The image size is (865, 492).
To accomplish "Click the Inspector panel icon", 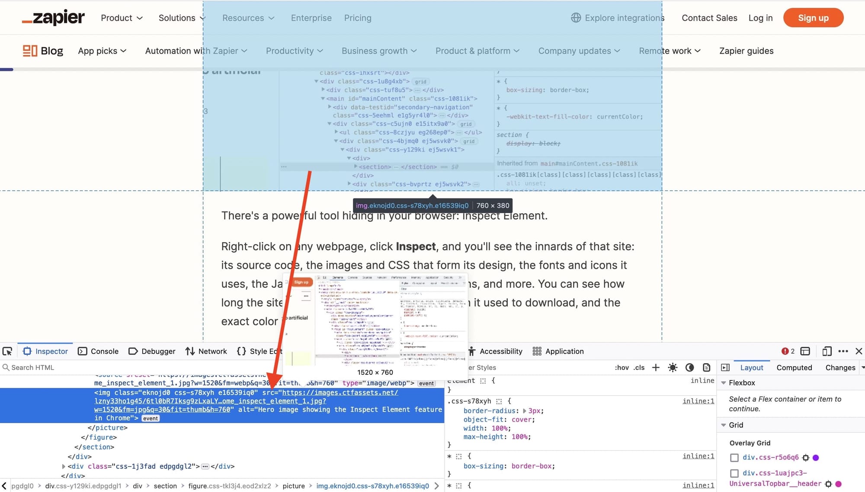I will [28, 351].
